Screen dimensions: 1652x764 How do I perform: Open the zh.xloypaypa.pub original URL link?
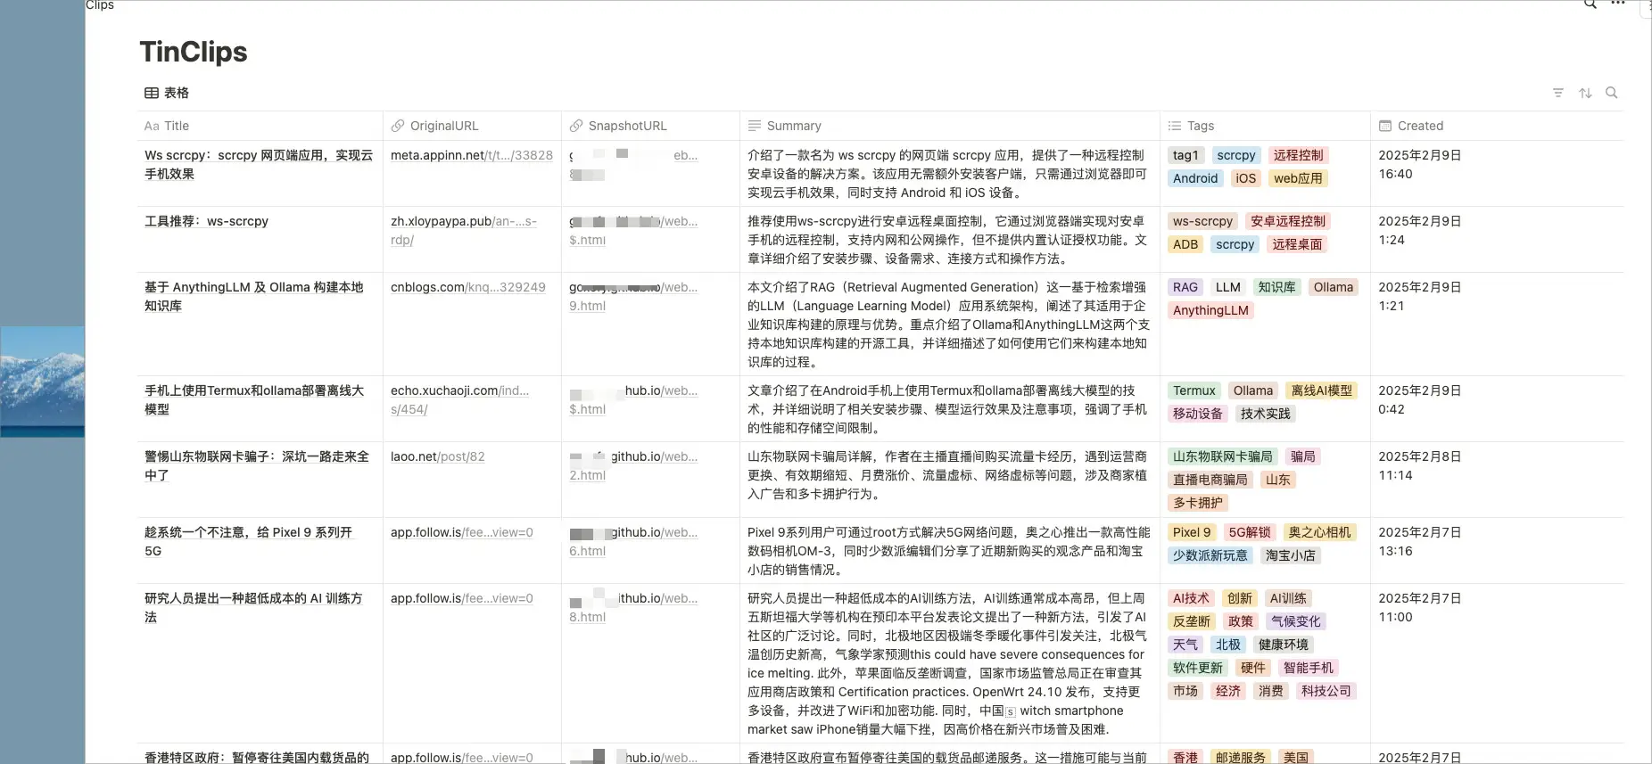[464, 230]
